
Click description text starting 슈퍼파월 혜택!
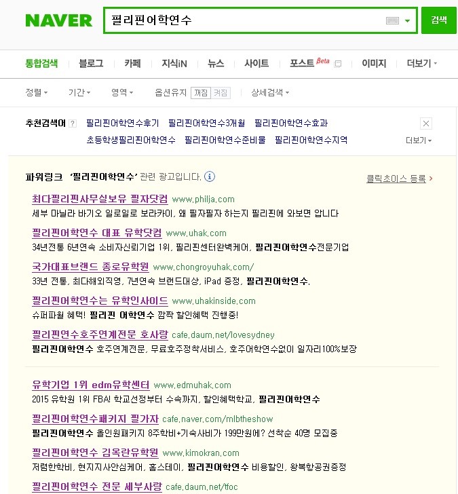tap(135, 315)
